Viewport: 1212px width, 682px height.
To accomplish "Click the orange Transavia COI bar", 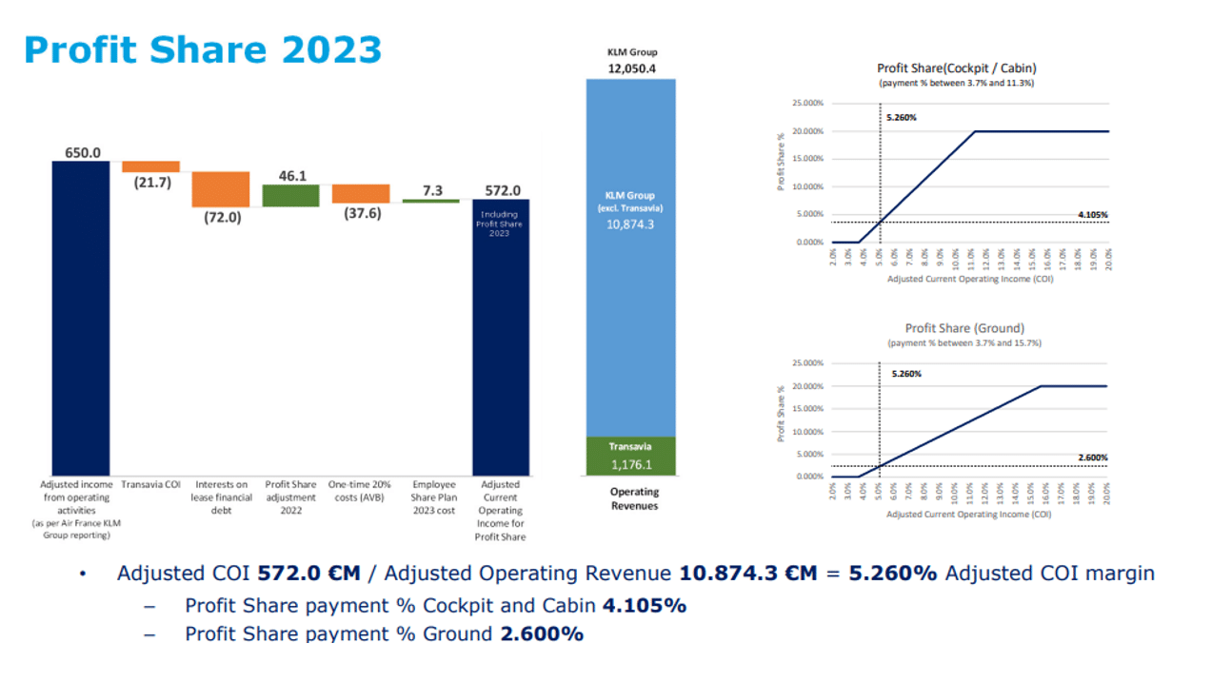I will (x=151, y=166).
